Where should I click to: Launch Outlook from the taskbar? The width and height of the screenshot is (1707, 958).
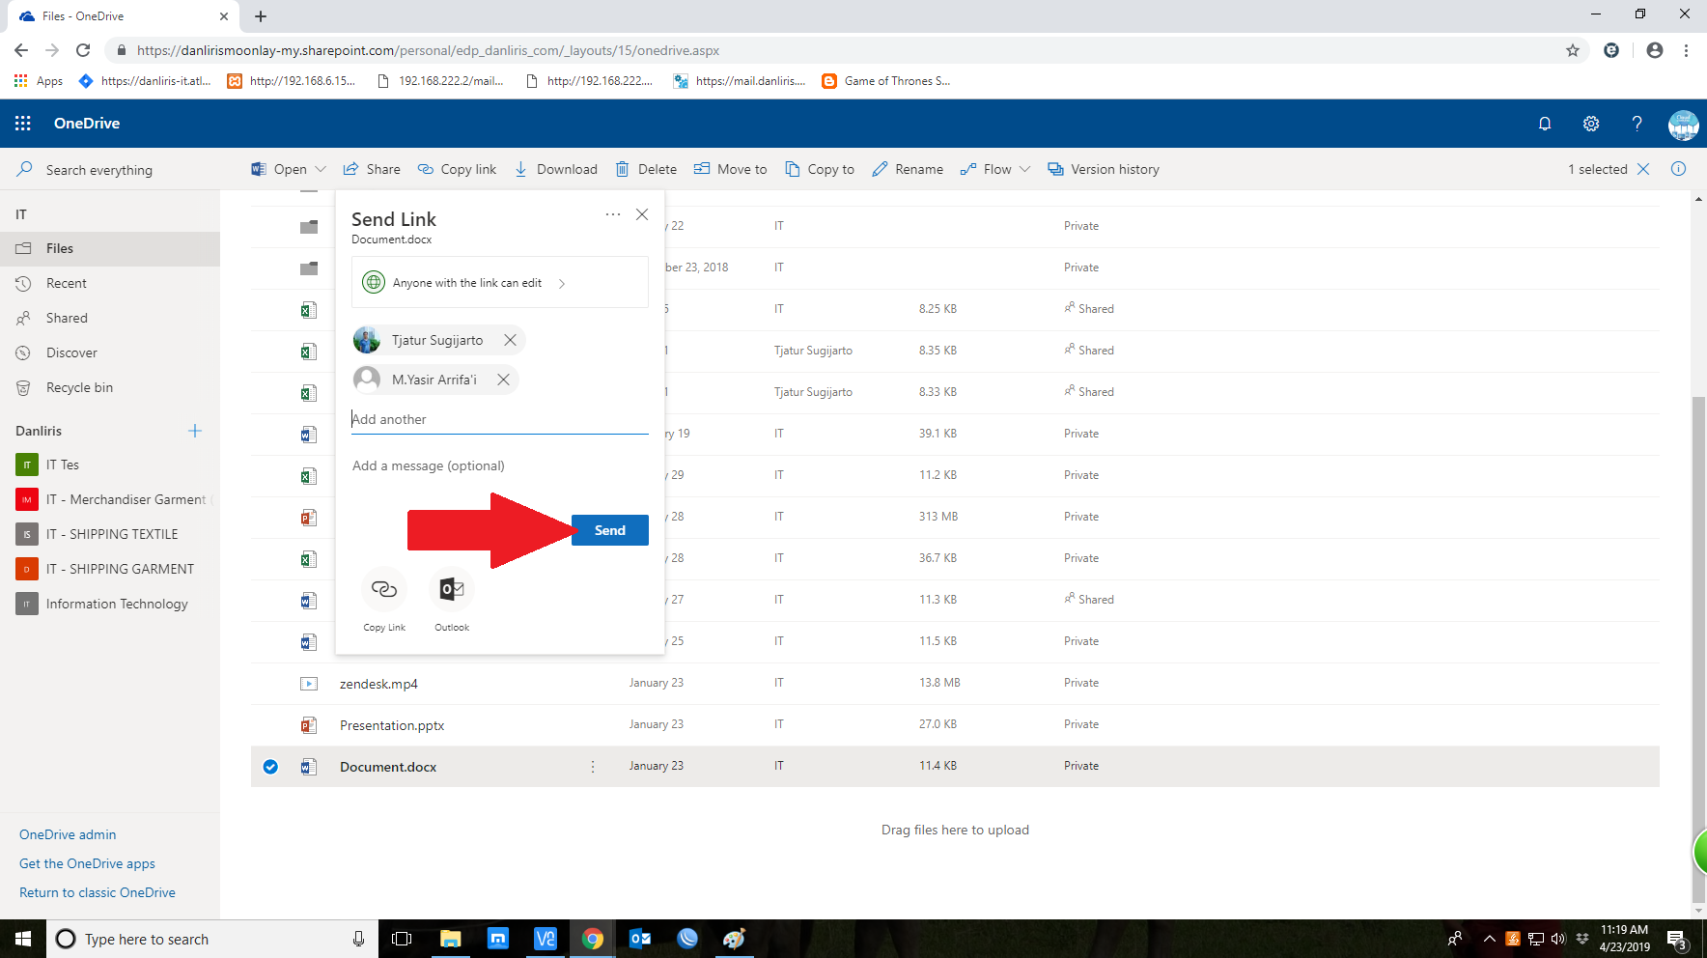(x=639, y=938)
